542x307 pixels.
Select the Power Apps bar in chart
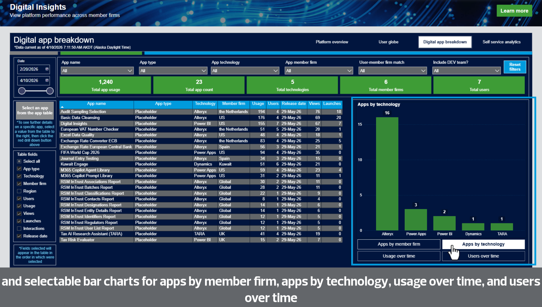tap(416, 220)
